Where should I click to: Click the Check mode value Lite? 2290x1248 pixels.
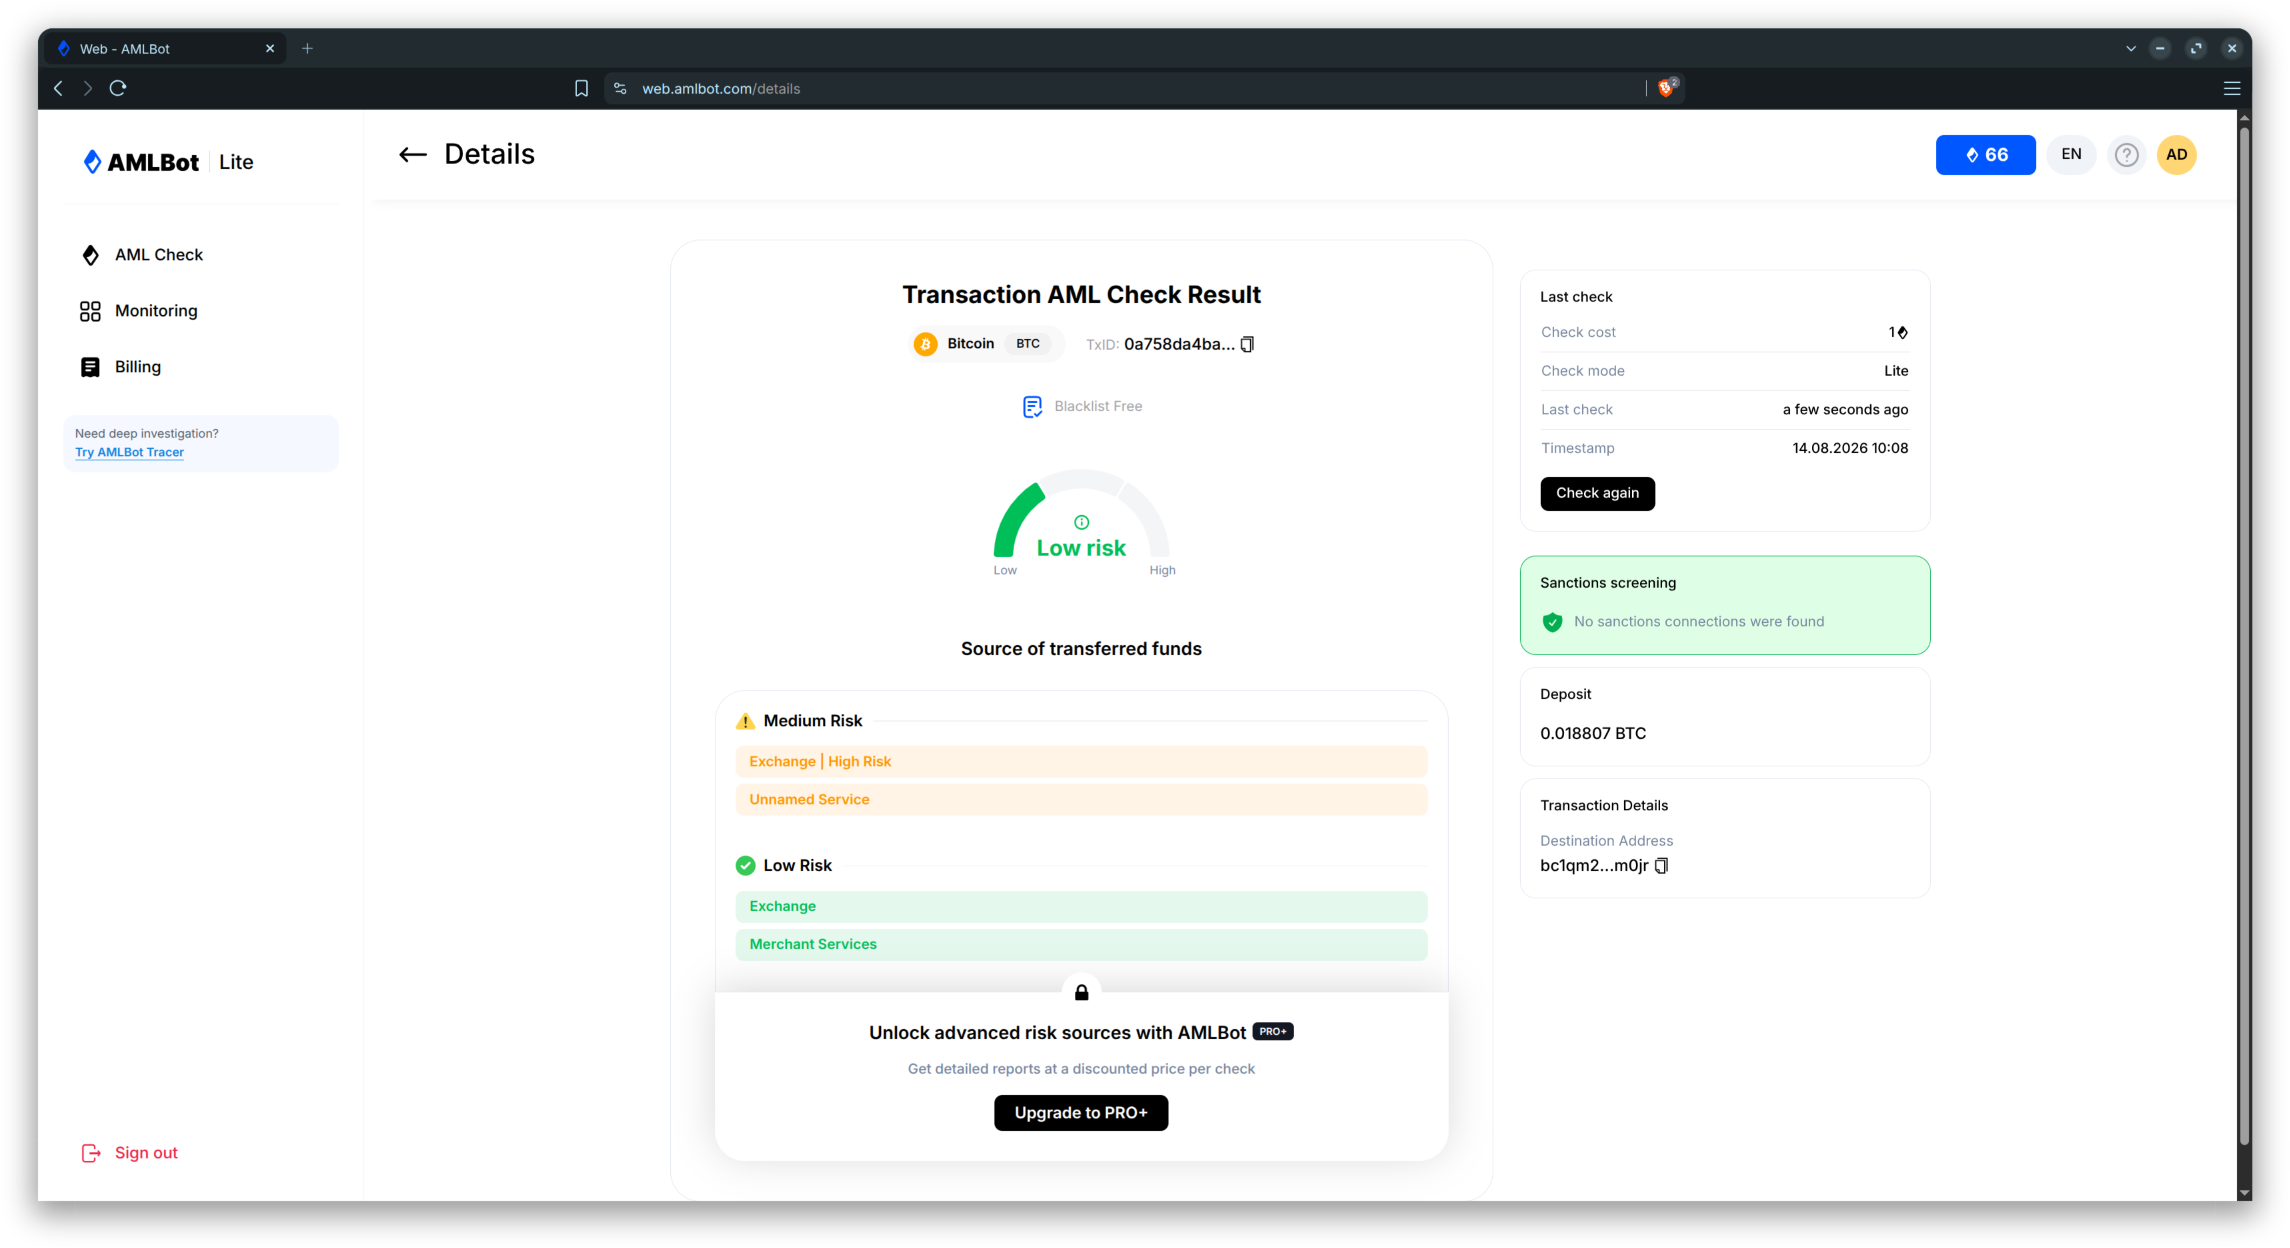[1896, 370]
